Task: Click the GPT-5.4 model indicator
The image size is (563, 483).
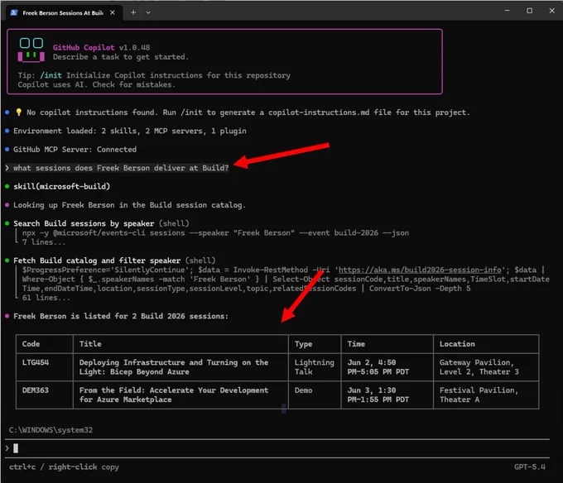Action: pos(530,466)
